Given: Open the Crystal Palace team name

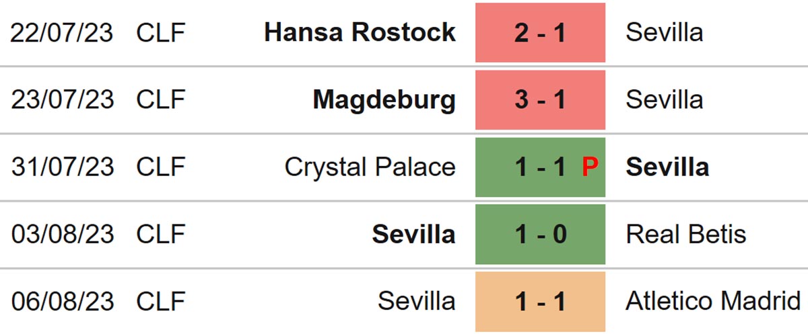Looking at the screenshot, I should click(370, 167).
